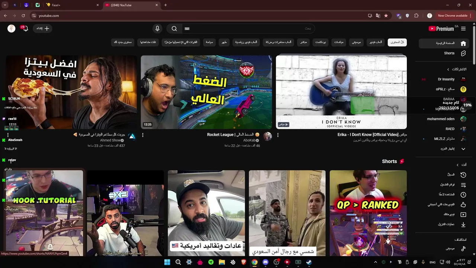
Task: Start voice search with the microphone icon
Action: coord(157,29)
